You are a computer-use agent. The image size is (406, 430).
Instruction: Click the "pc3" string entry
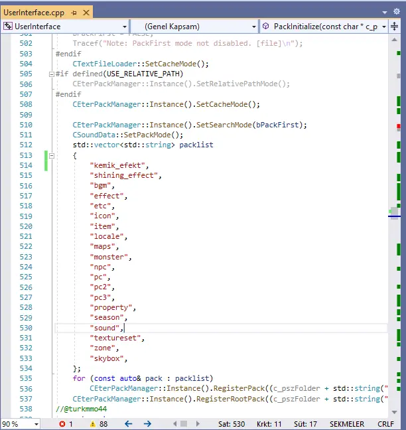coord(100,297)
